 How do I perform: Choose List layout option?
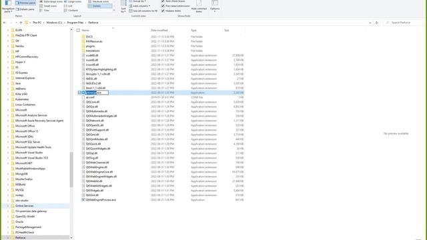tap(68, 6)
